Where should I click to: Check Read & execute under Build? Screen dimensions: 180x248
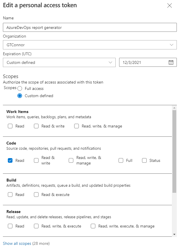[36, 195]
